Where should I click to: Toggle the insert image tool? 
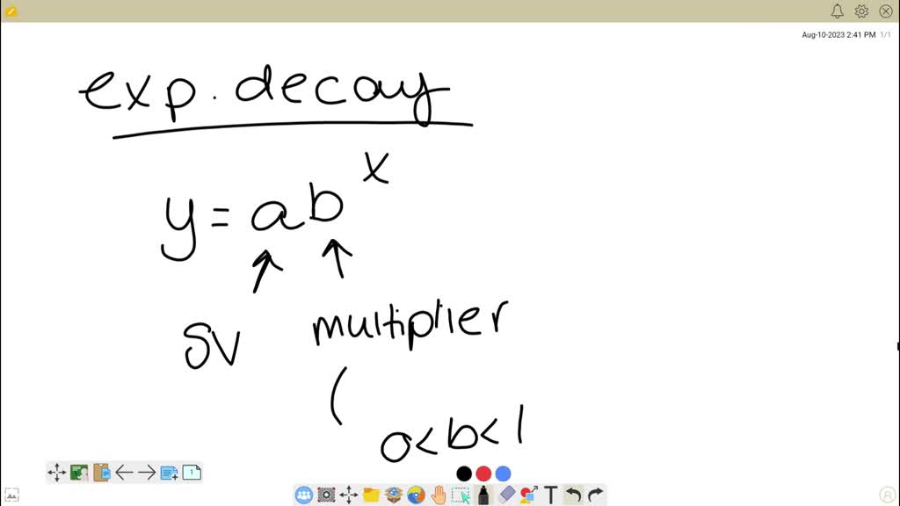(x=78, y=472)
